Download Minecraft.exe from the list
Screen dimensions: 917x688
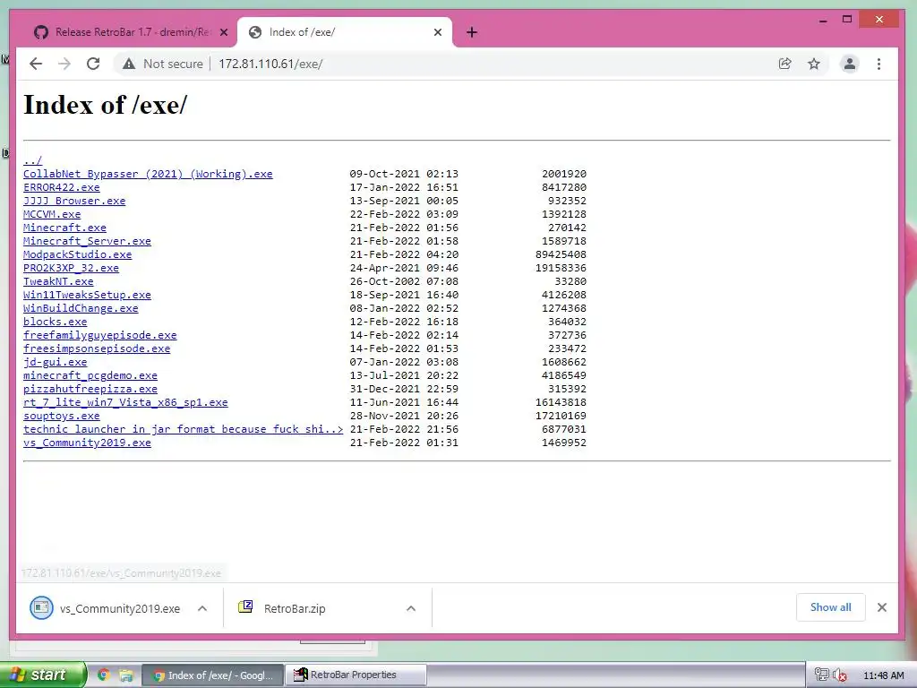(x=64, y=228)
